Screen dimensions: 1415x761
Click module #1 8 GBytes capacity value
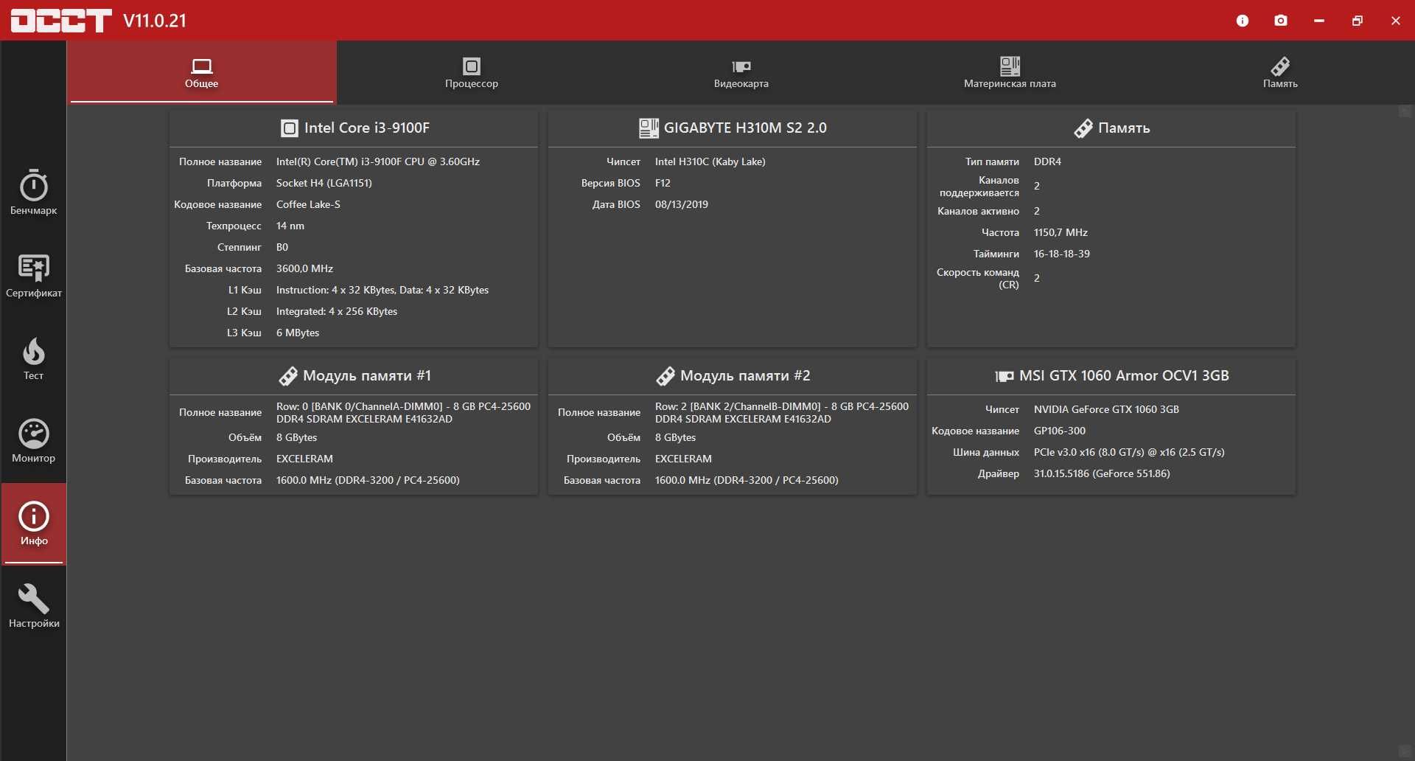point(296,437)
